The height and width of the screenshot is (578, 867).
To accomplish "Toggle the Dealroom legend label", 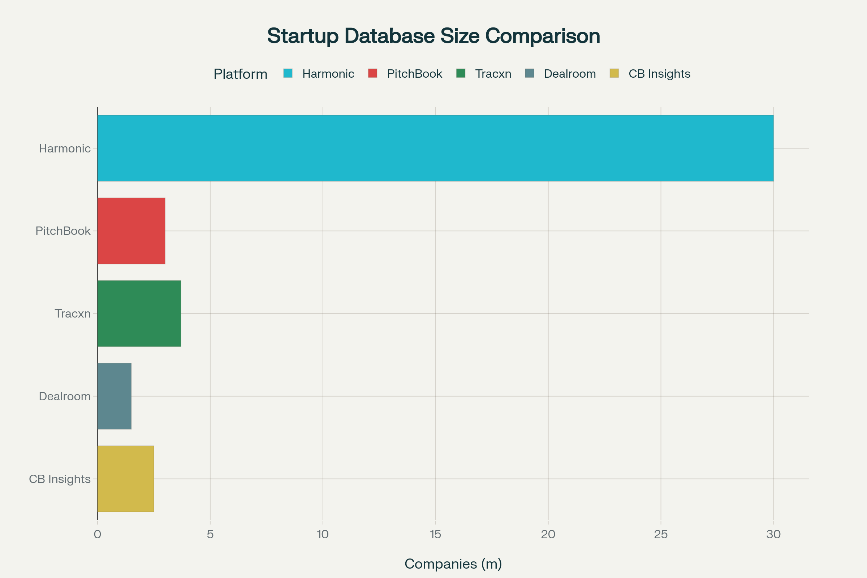I will (x=570, y=74).
